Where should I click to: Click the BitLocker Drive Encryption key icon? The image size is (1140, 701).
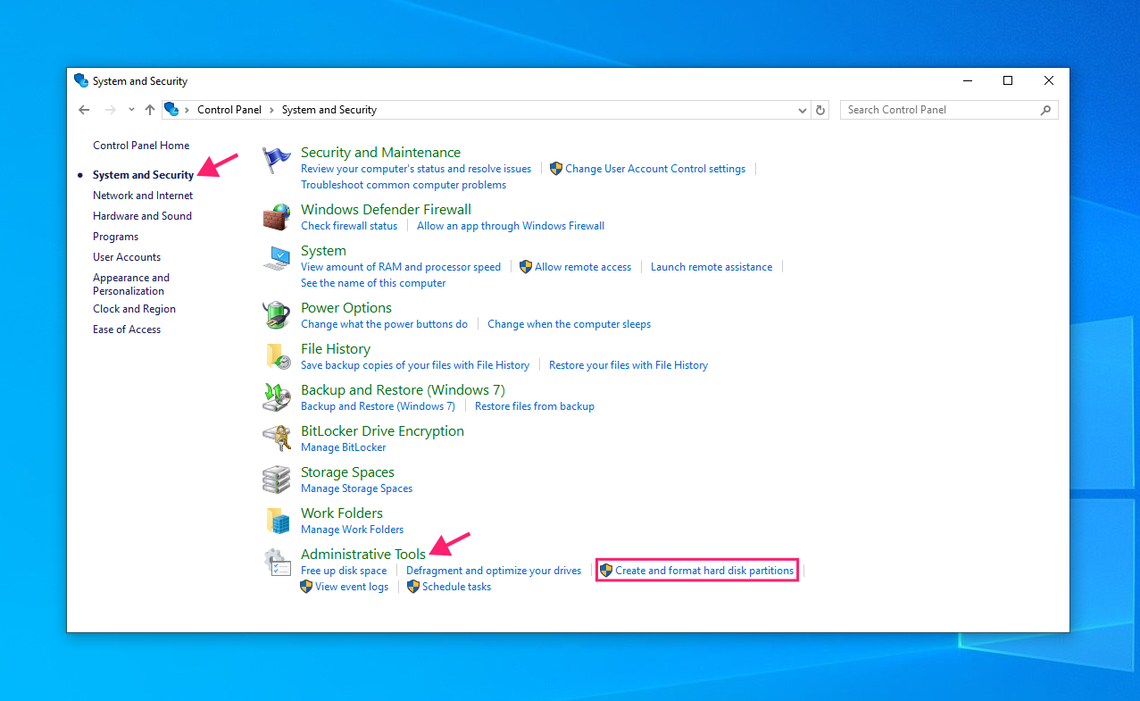pyautogui.click(x=277, y=438)
